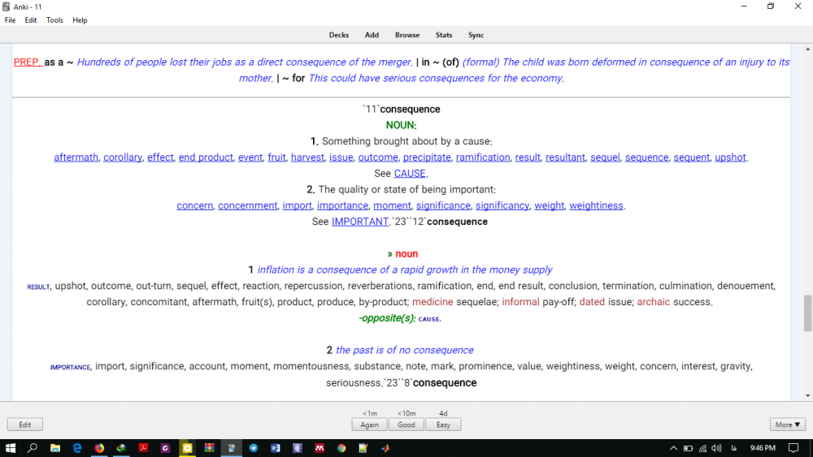The height and width of the screenshot is (457, 813).
Task: Follow the 'aftermath' synonym link
Action: tap(76, 157)
